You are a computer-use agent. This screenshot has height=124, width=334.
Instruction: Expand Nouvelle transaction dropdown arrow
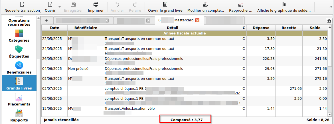(x=41, y=11)
